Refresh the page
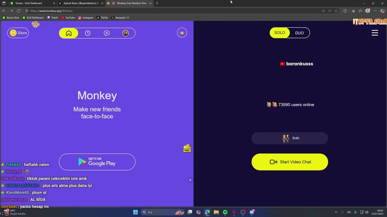 click(x=18, y=11)
